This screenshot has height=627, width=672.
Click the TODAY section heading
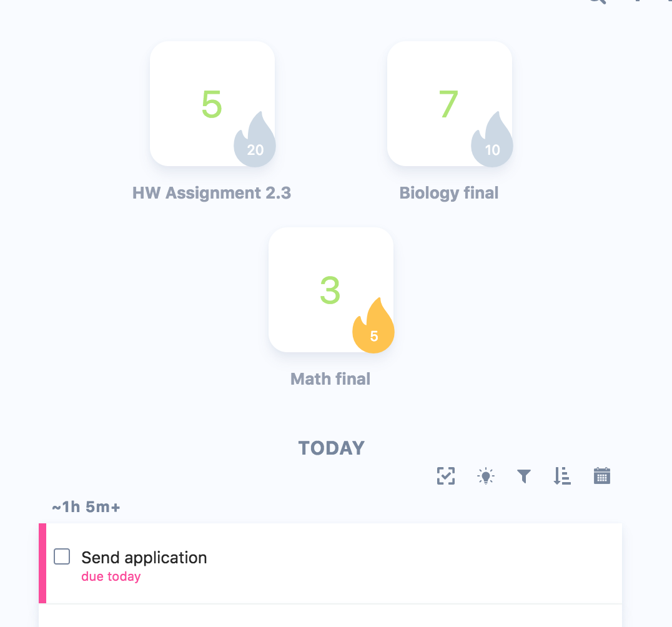click(x=332, y=448)
